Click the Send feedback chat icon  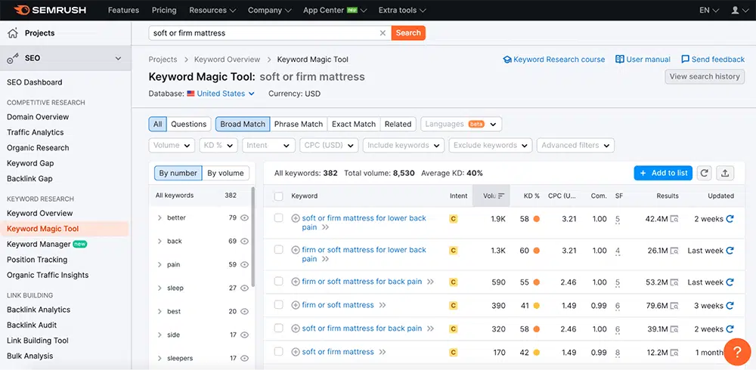pyautogui.click(x=685, y=60)
